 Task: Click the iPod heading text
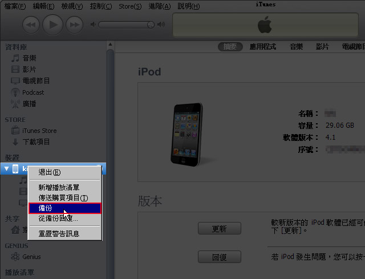pyautogui.click(x=149, y=72)
